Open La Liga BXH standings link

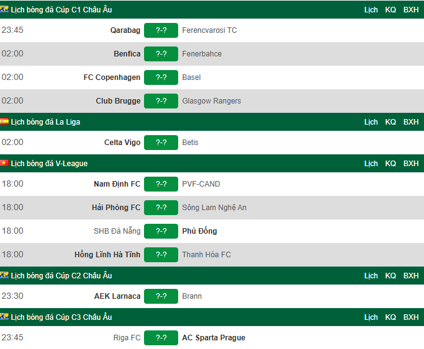click(x=411, y=122)
